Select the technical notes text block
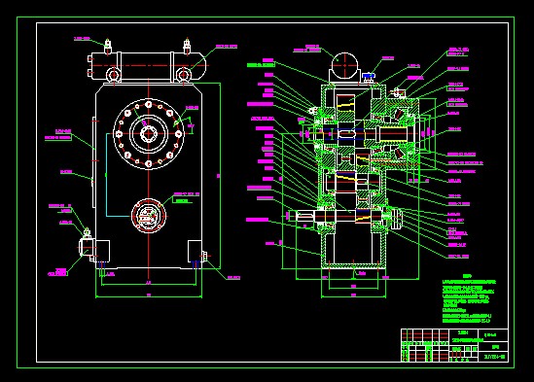The height and width of the screenshot is (382, 534). [x=468, y=299]
